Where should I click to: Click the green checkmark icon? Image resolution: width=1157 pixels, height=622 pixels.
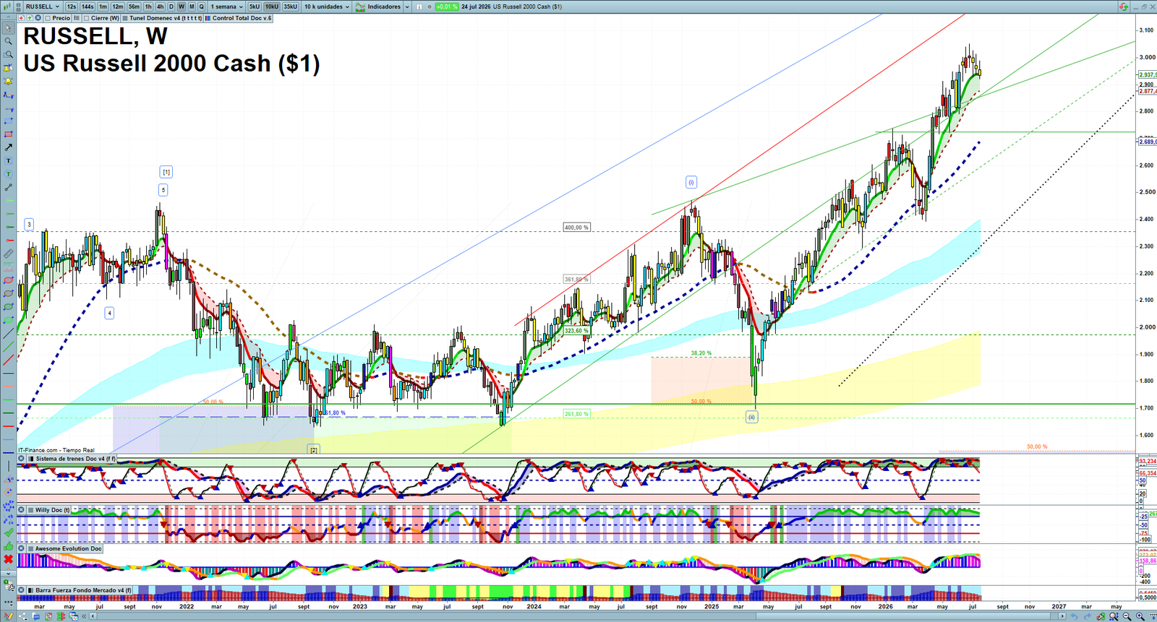[8, 532]
